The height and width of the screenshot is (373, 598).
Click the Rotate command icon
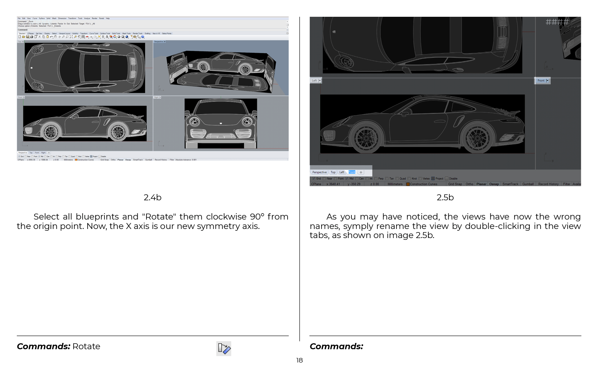(x=224, y=349)
